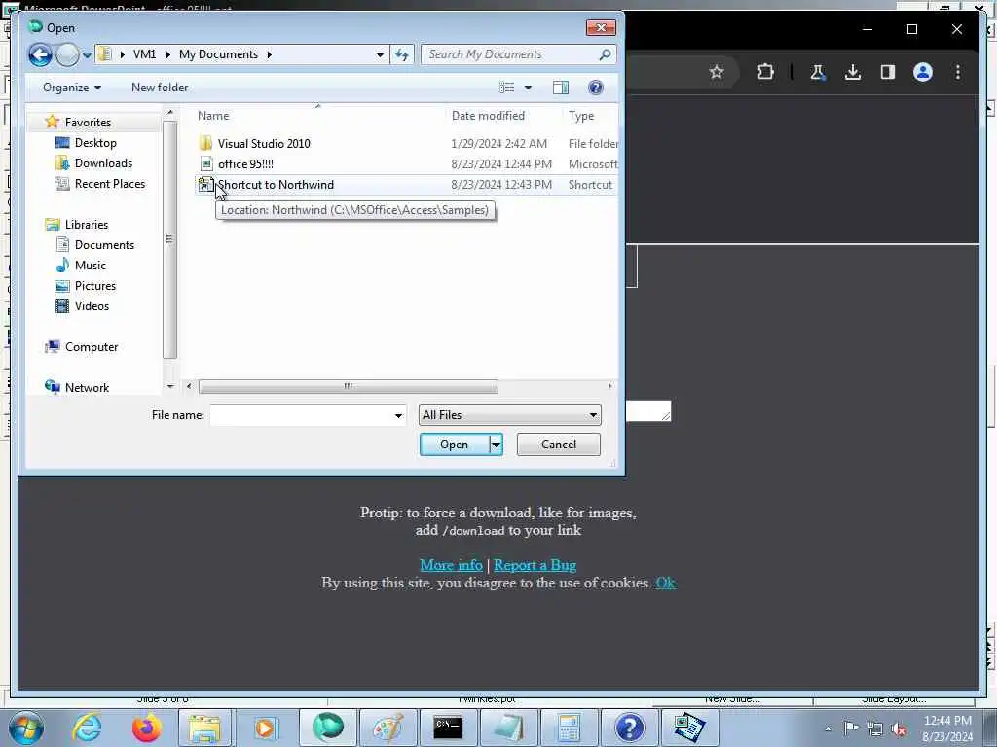
Task: Expand the address bar previous locations dropdown
Action: click(x=380, y=54)
